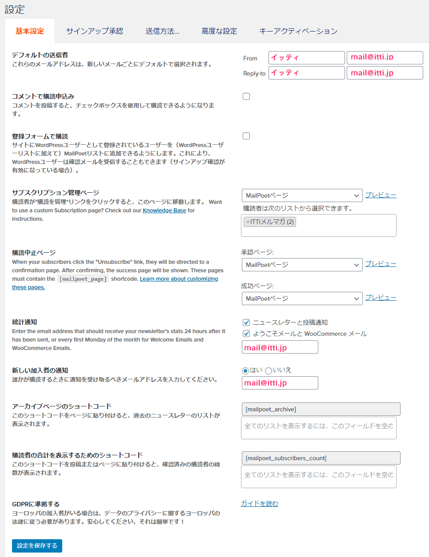Preview the 成功ページ

[381, 298]
